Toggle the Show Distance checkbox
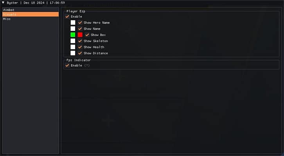 coord(80,53)
